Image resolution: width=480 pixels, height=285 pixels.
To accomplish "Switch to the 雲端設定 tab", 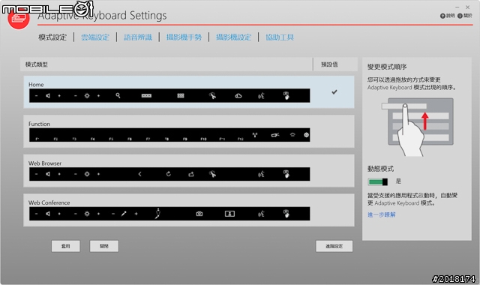I will point(95,37).
